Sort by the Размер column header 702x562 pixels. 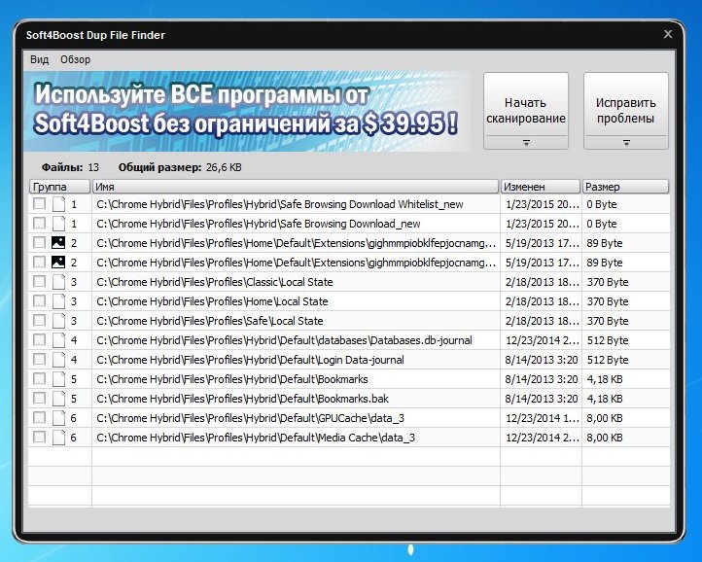(x=625, y=187)
